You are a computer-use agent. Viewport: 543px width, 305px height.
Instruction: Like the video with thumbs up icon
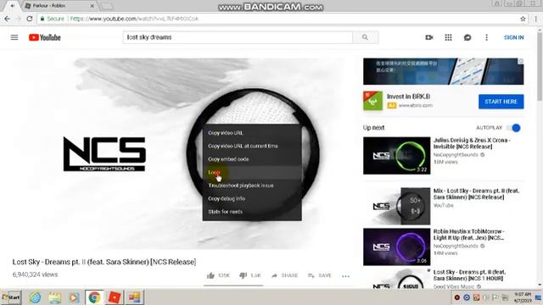[x=211, y=275]
